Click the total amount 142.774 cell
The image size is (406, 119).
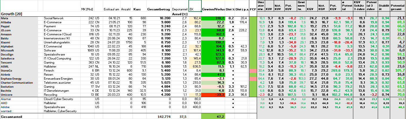tap(159, 117)
